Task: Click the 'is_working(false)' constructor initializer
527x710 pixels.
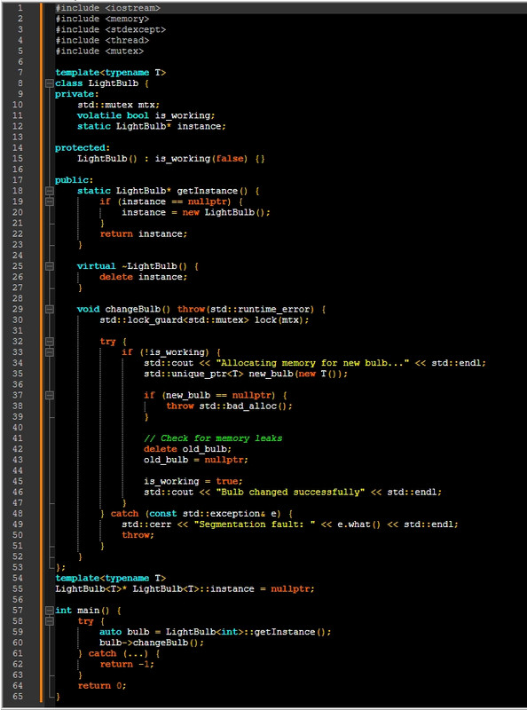Action: tap(201, 159)
